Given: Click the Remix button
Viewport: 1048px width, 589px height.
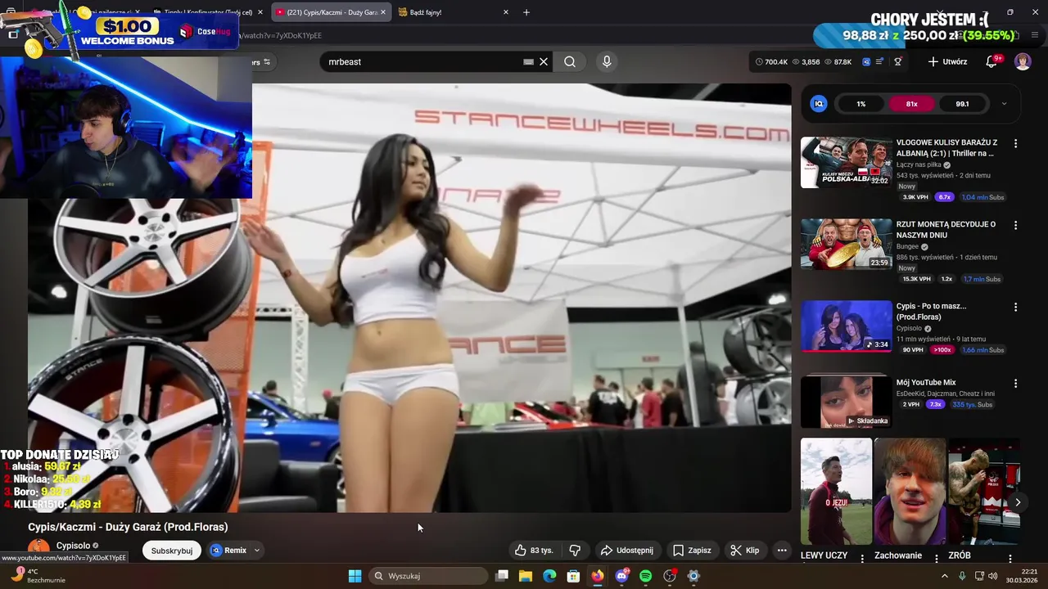Looking at the screenshot, I should point(228,551).
